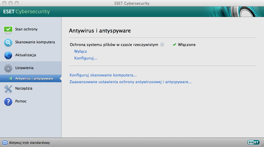Click the green checkmark next to Włączone
Image resolution: width=264 pixels, height=147 pixels.
point(175,45)
